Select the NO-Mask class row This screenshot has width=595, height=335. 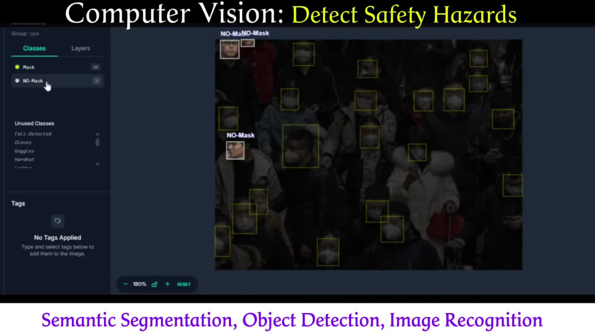(57, 81)
